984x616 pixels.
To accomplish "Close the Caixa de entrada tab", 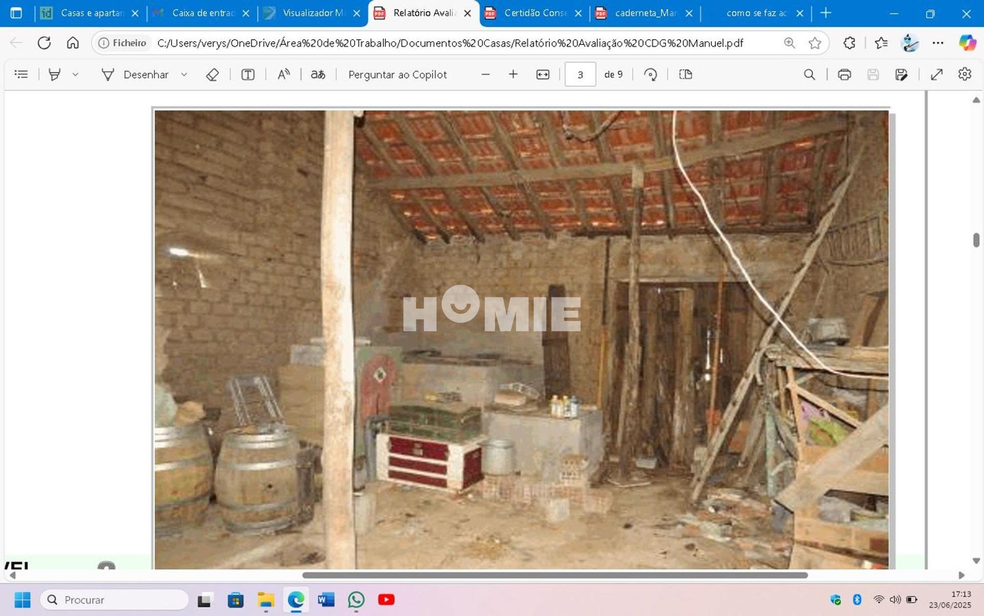I will pos(246,13).
